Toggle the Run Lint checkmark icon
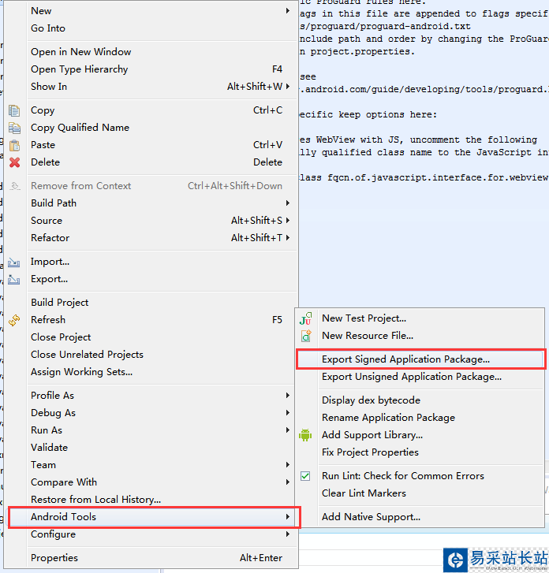 tap(305, 476)
